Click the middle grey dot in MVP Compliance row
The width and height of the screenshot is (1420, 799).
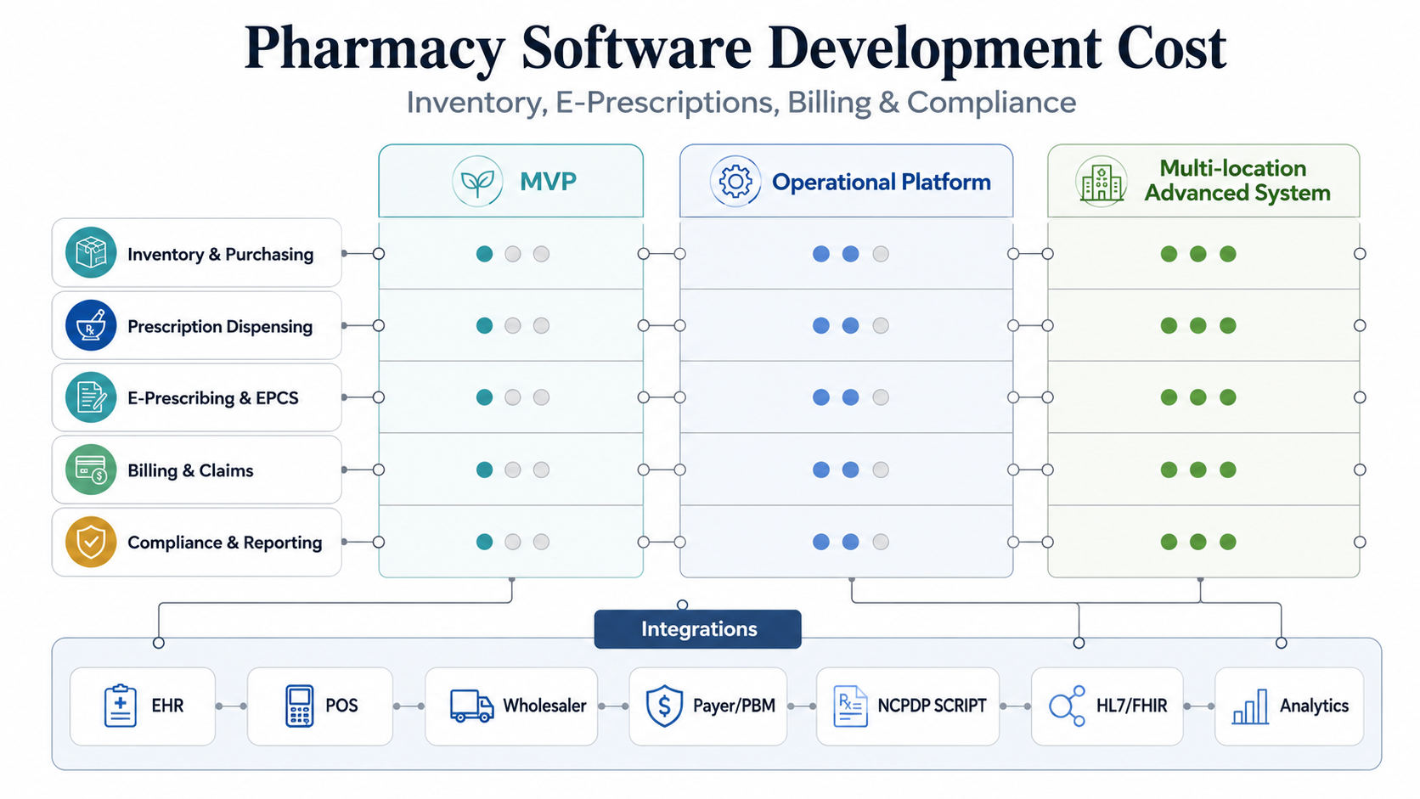(512, 542)
